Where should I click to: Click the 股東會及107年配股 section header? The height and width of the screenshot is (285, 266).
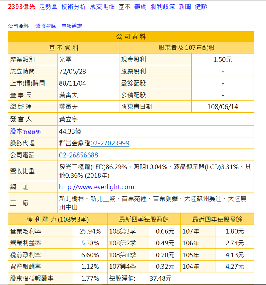pos(187,48)
